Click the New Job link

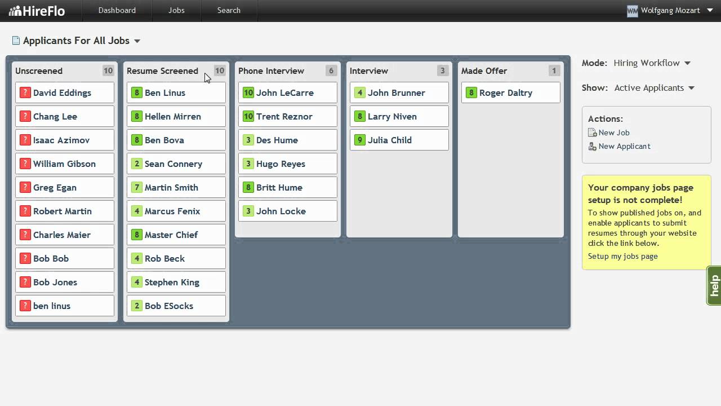[x=614, y=133]
